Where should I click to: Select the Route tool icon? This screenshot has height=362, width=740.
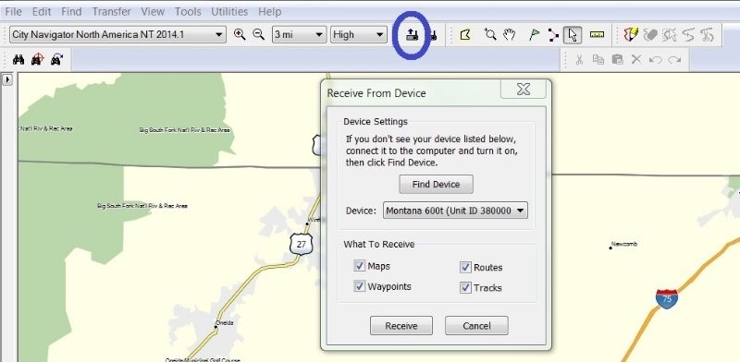click(553, 35)
